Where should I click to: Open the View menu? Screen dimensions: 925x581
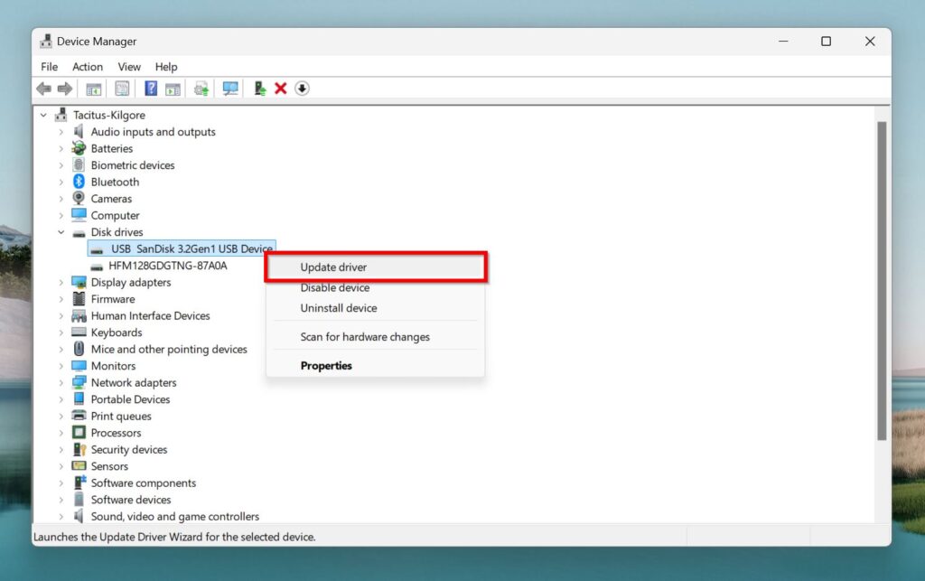[x=129, y=67]
